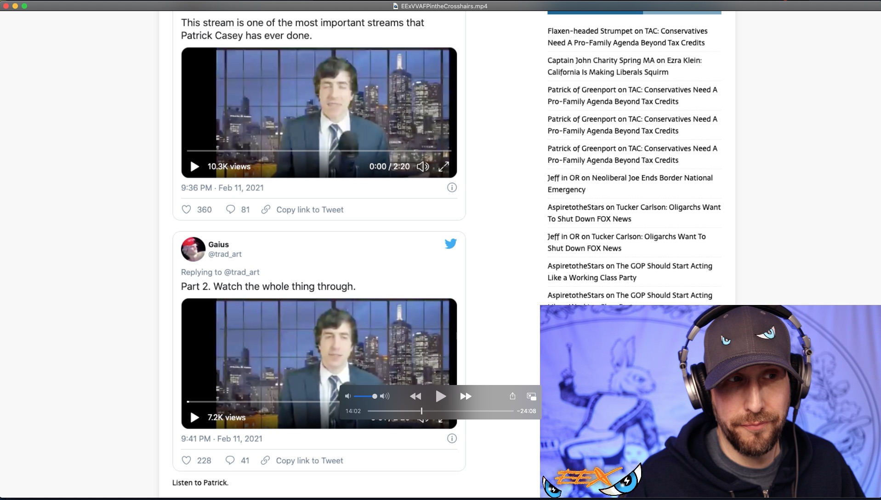Play the first embedded tweet video
881x500 pixels.
coord(194,167)
